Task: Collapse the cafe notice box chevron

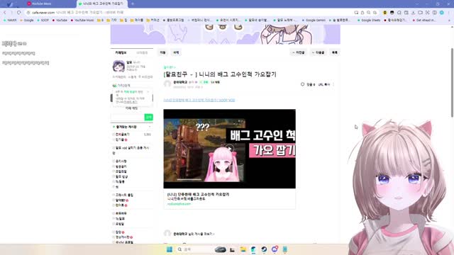Action: pyautogui.click(x=148, y=91)
